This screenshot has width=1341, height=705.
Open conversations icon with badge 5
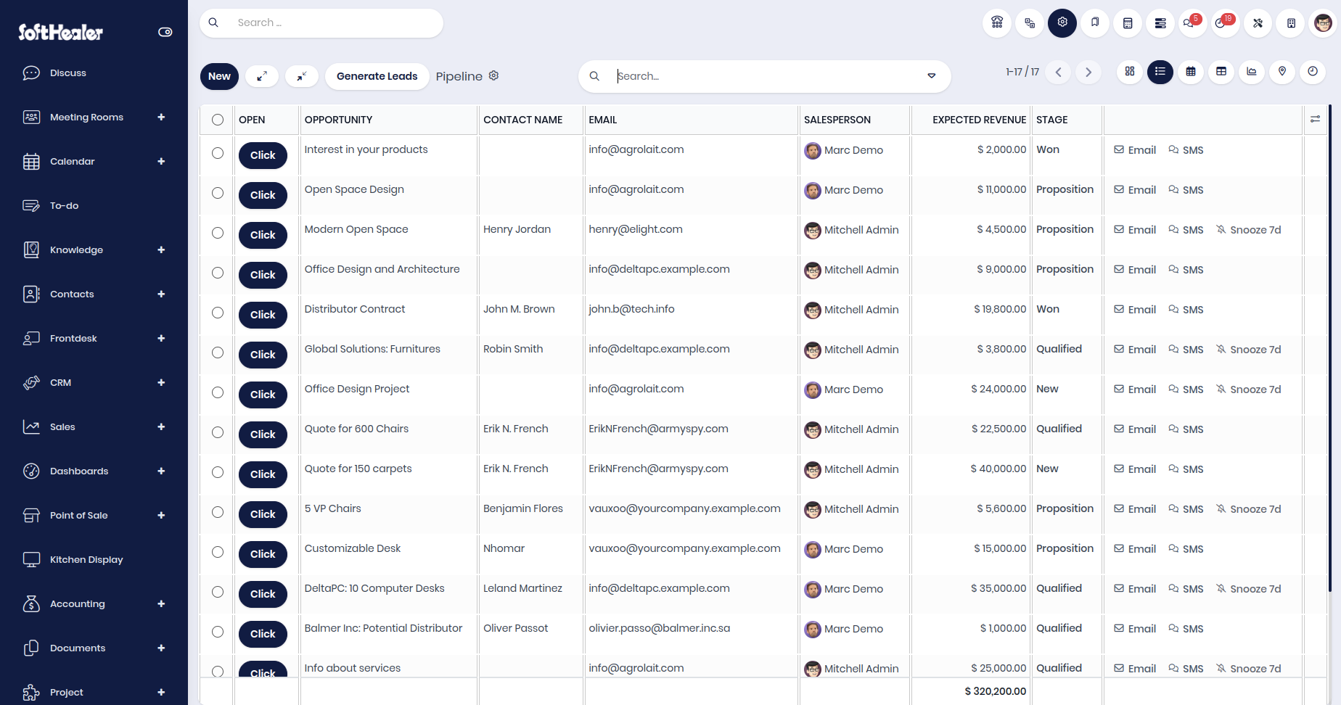pos(1192,22)
